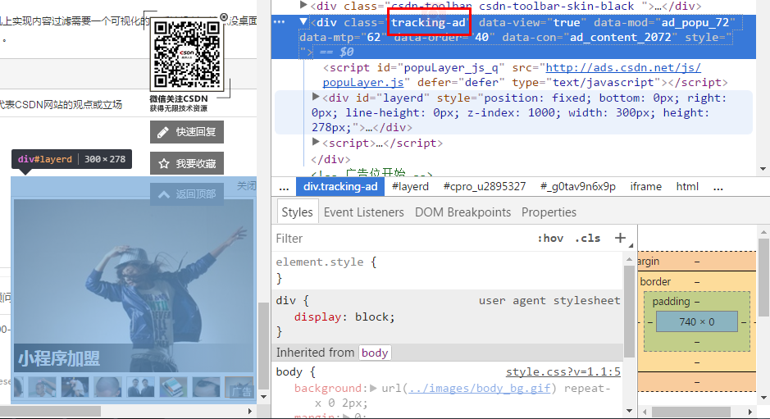This screenshot has width=770, height=419.
Task: Open the Properties tab
Action: coord(549,212)
